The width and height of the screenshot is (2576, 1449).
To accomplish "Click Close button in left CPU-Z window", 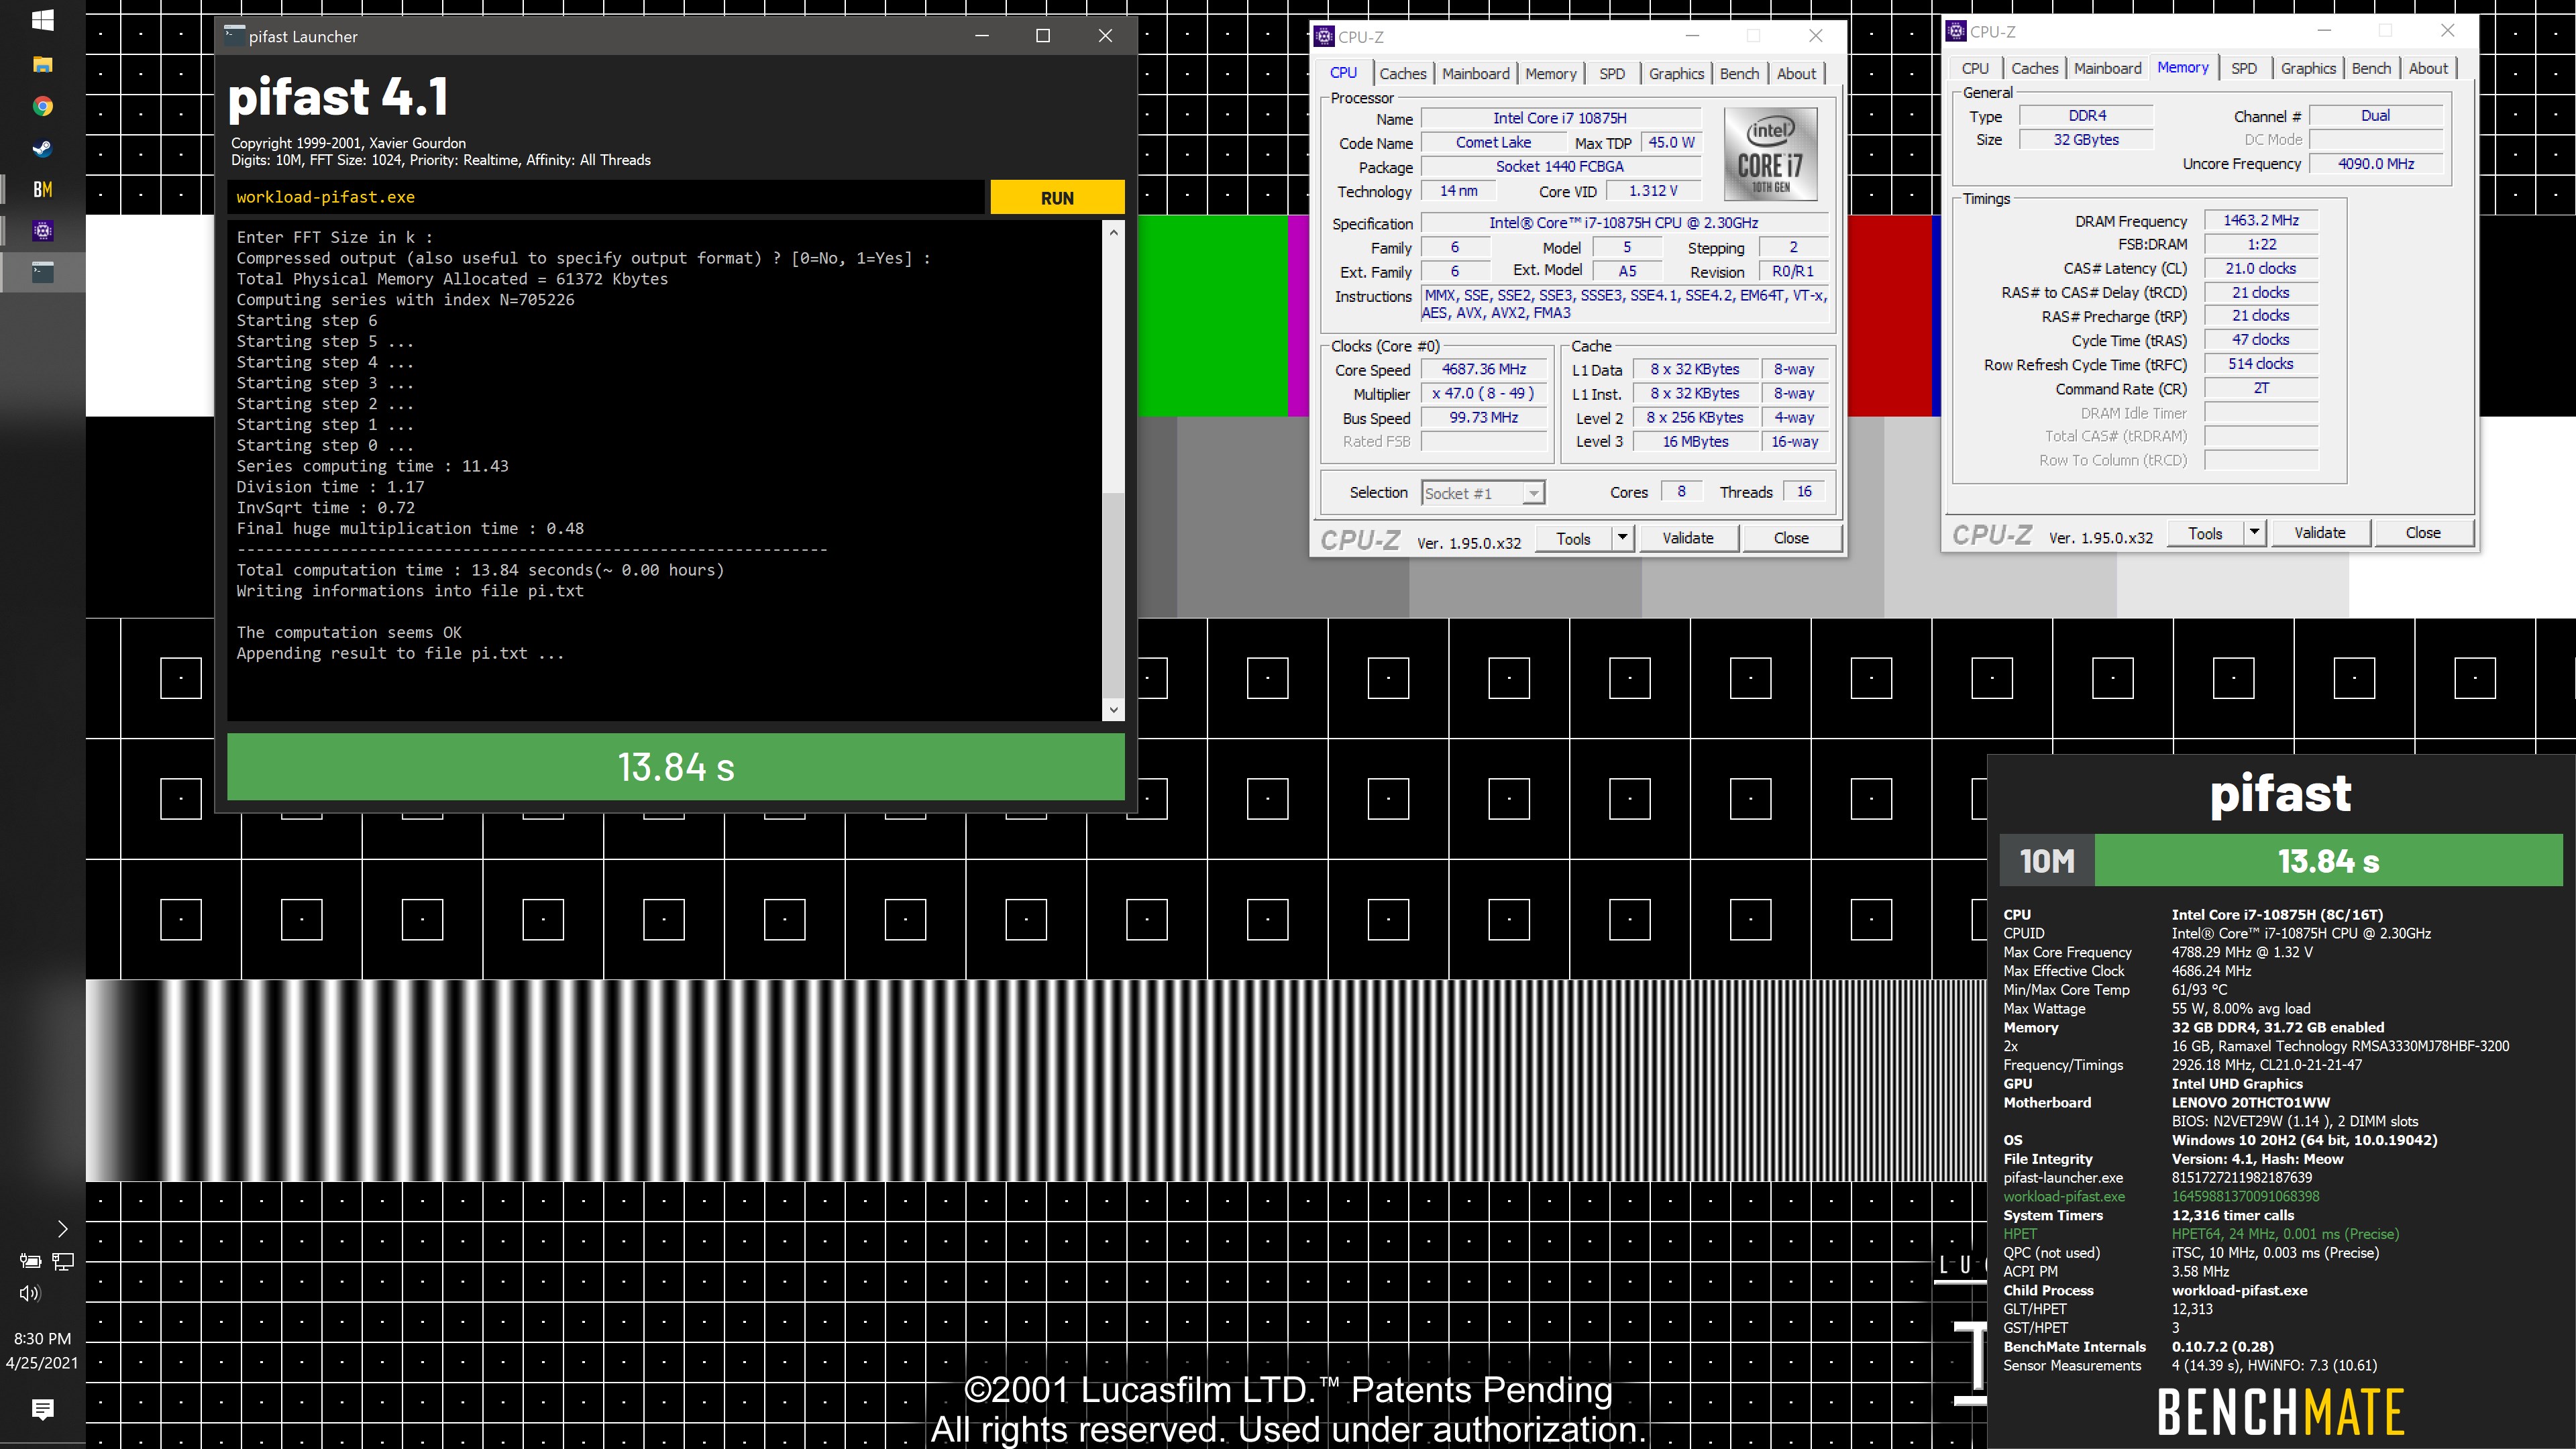I will point(1791,538).
